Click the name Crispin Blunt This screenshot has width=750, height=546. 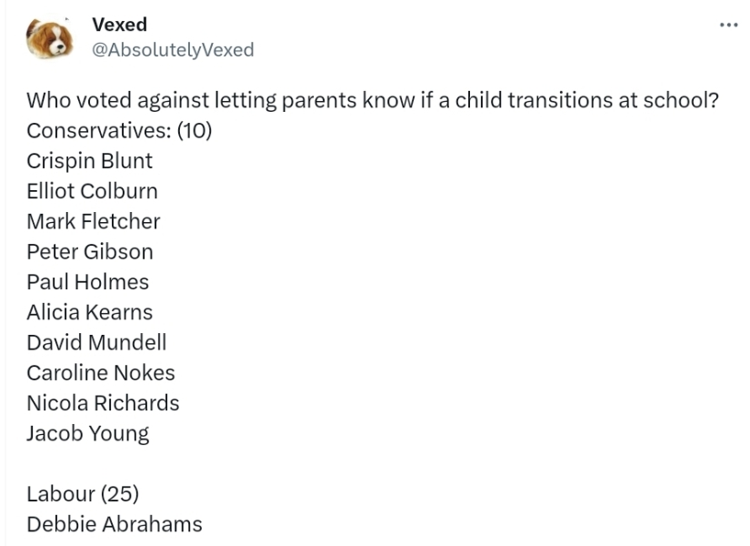tap(88, 160)
